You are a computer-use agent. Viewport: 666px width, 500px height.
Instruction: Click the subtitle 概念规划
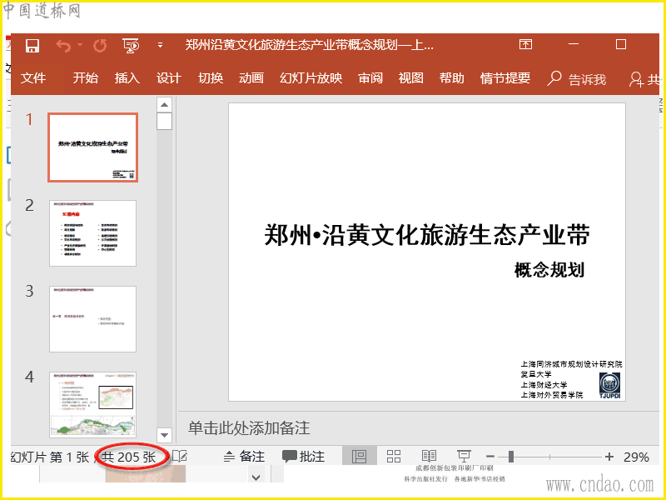click(x=549, y=270)
